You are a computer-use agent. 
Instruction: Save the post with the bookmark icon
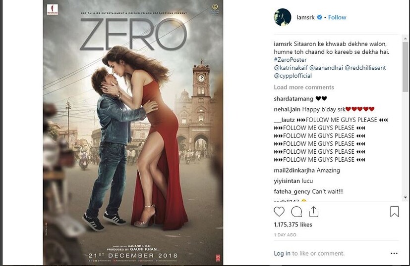394,212
